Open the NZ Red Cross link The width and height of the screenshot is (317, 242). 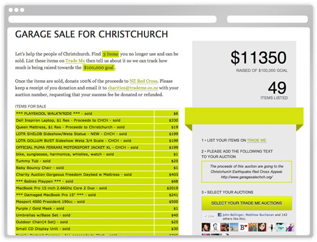point(143,81)
